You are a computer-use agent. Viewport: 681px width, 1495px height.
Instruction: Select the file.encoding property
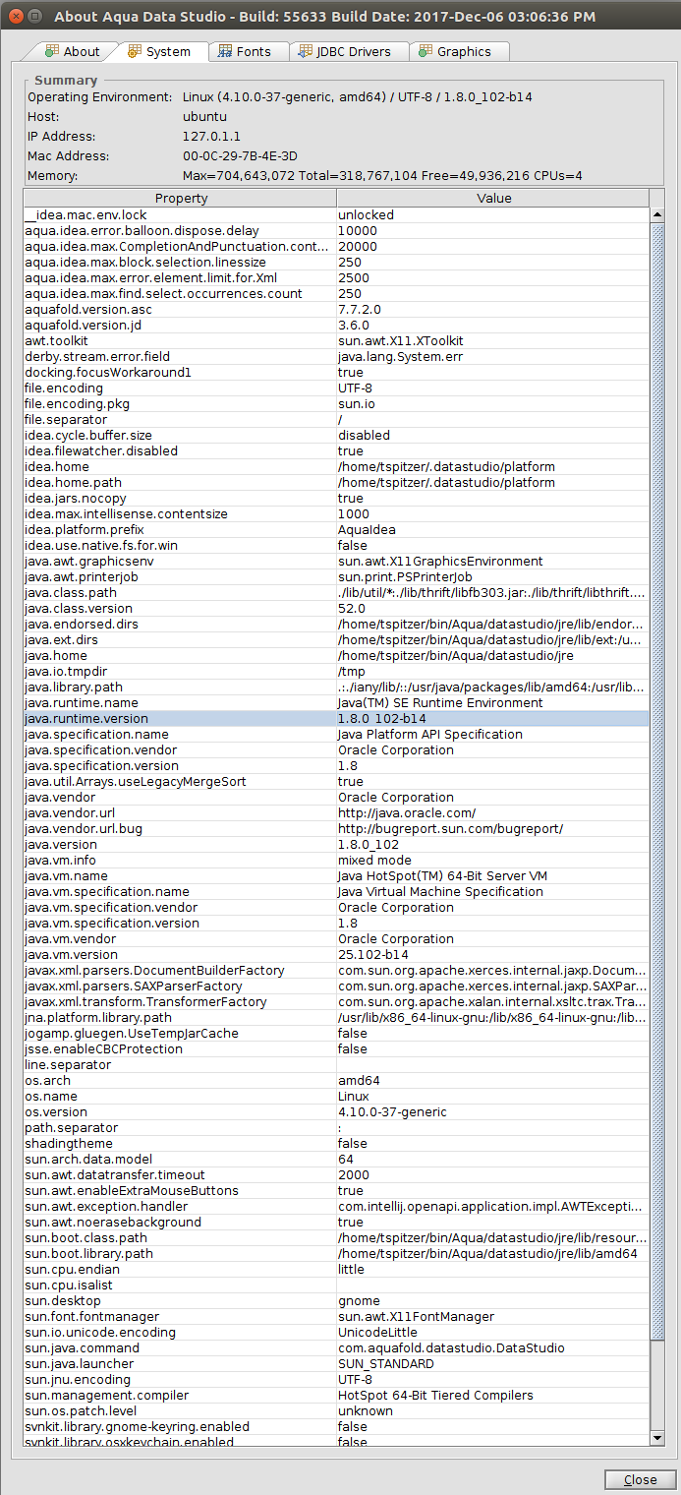pyautogui.click(x=336, y=388)
